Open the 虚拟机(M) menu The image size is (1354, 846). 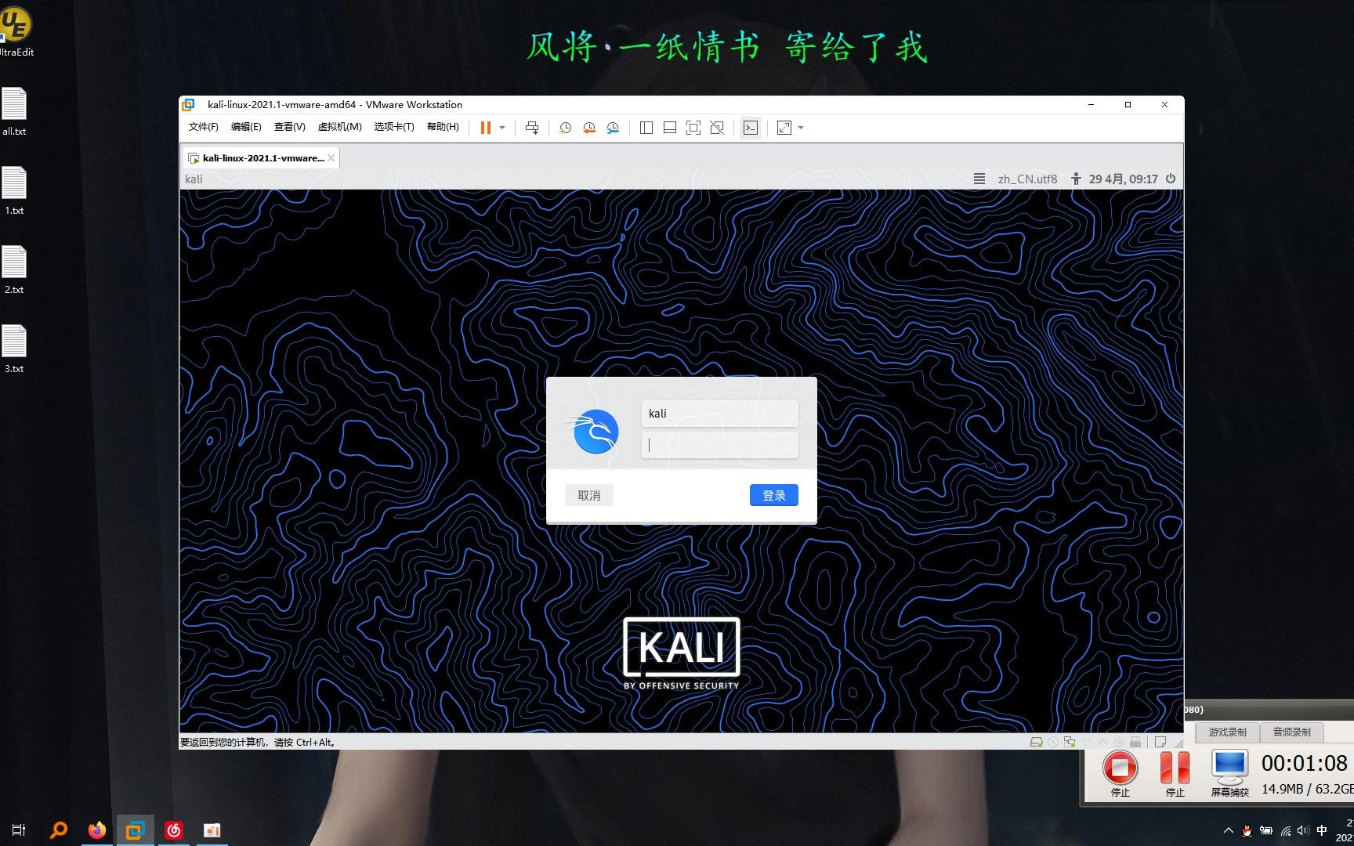coord(339,127)
